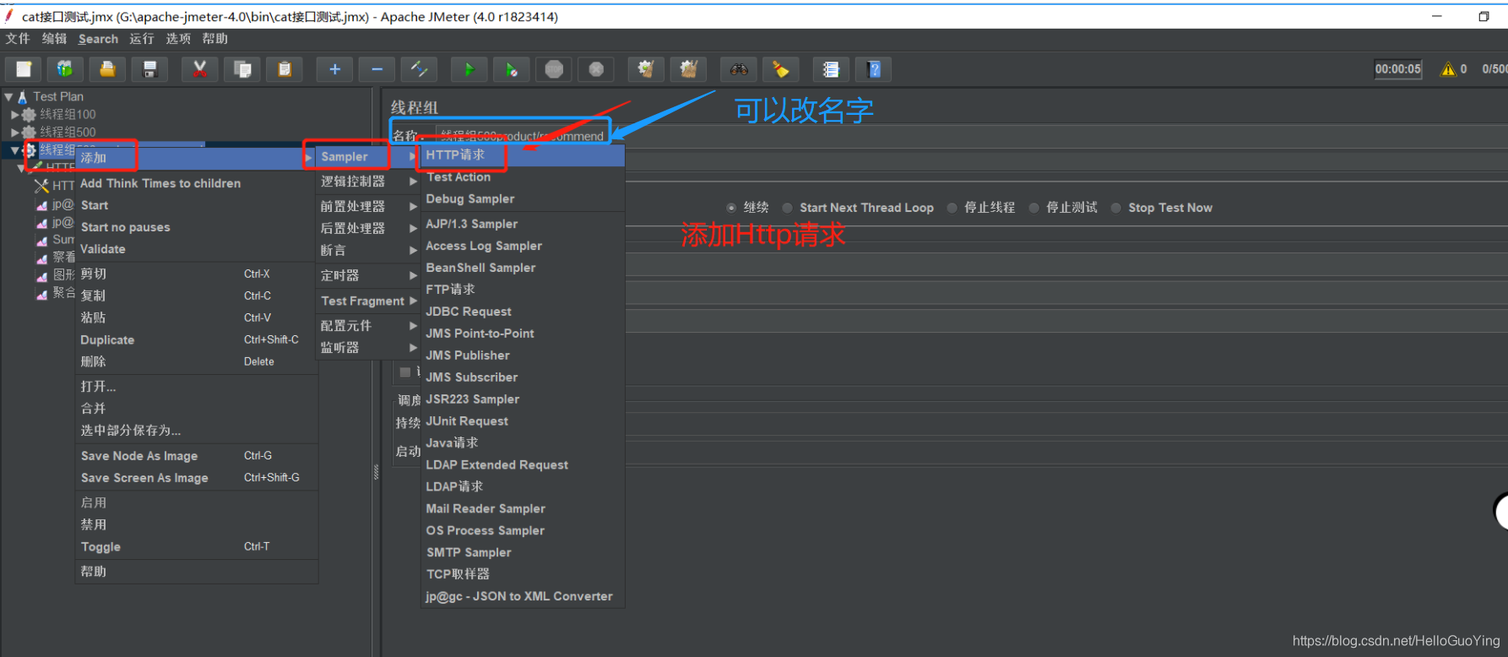This screenshot has width=1508, height=657.
Task: Click Toggle in the context menu
Action: pyautogui.click(x=197, y=547)
